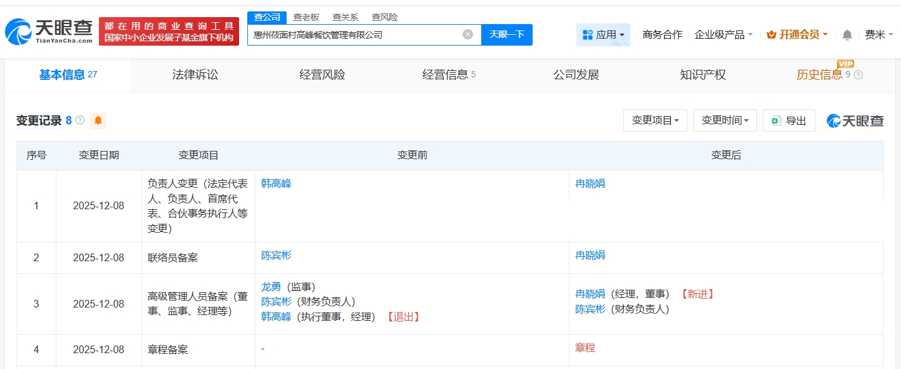This screenshot has height=369, width=901.
Task: Open the 章程 link in row four
Action: tap(585, 348)
